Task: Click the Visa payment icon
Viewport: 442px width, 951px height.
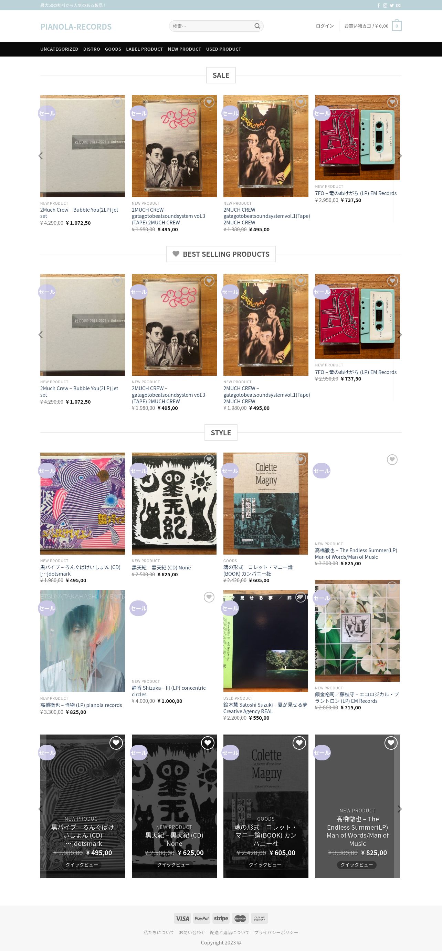Action: pyautogui.click(x=182, y=918)
